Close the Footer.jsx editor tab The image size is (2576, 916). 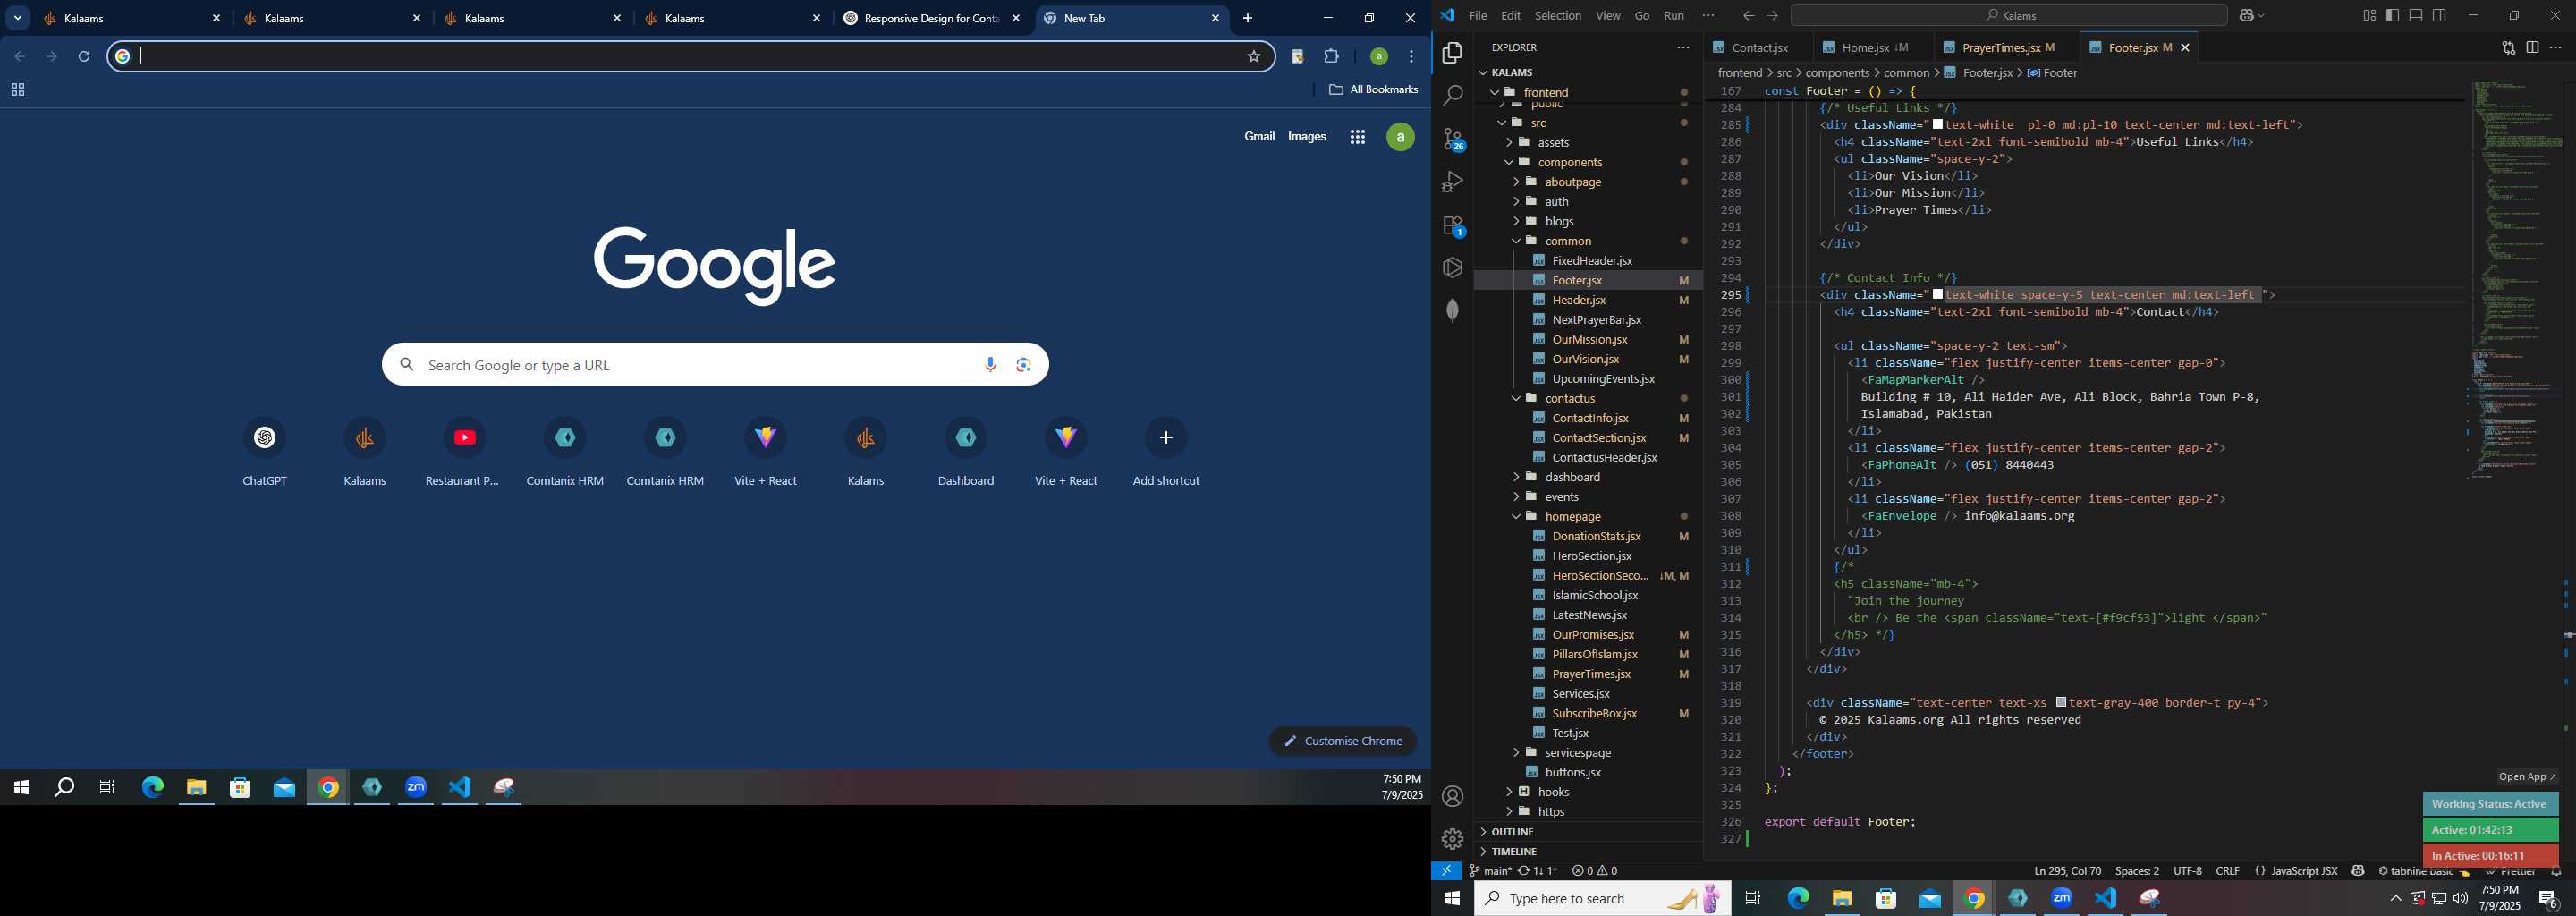2185,48
